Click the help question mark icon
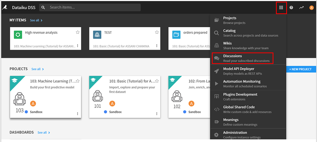This screenshot has width=317, height=142. pos(291,8)
